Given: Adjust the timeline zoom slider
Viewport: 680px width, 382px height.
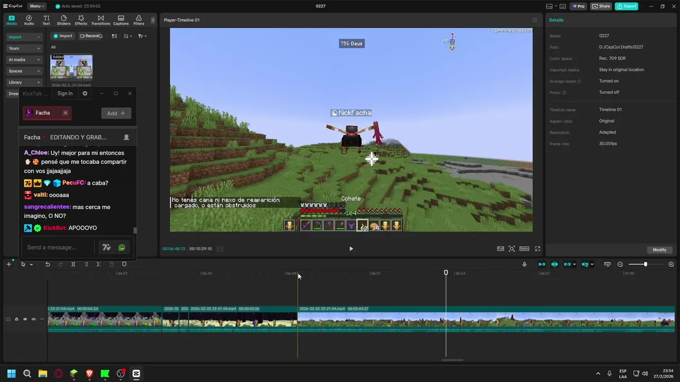Looking at the screenshot, I should tap(645, 264).
